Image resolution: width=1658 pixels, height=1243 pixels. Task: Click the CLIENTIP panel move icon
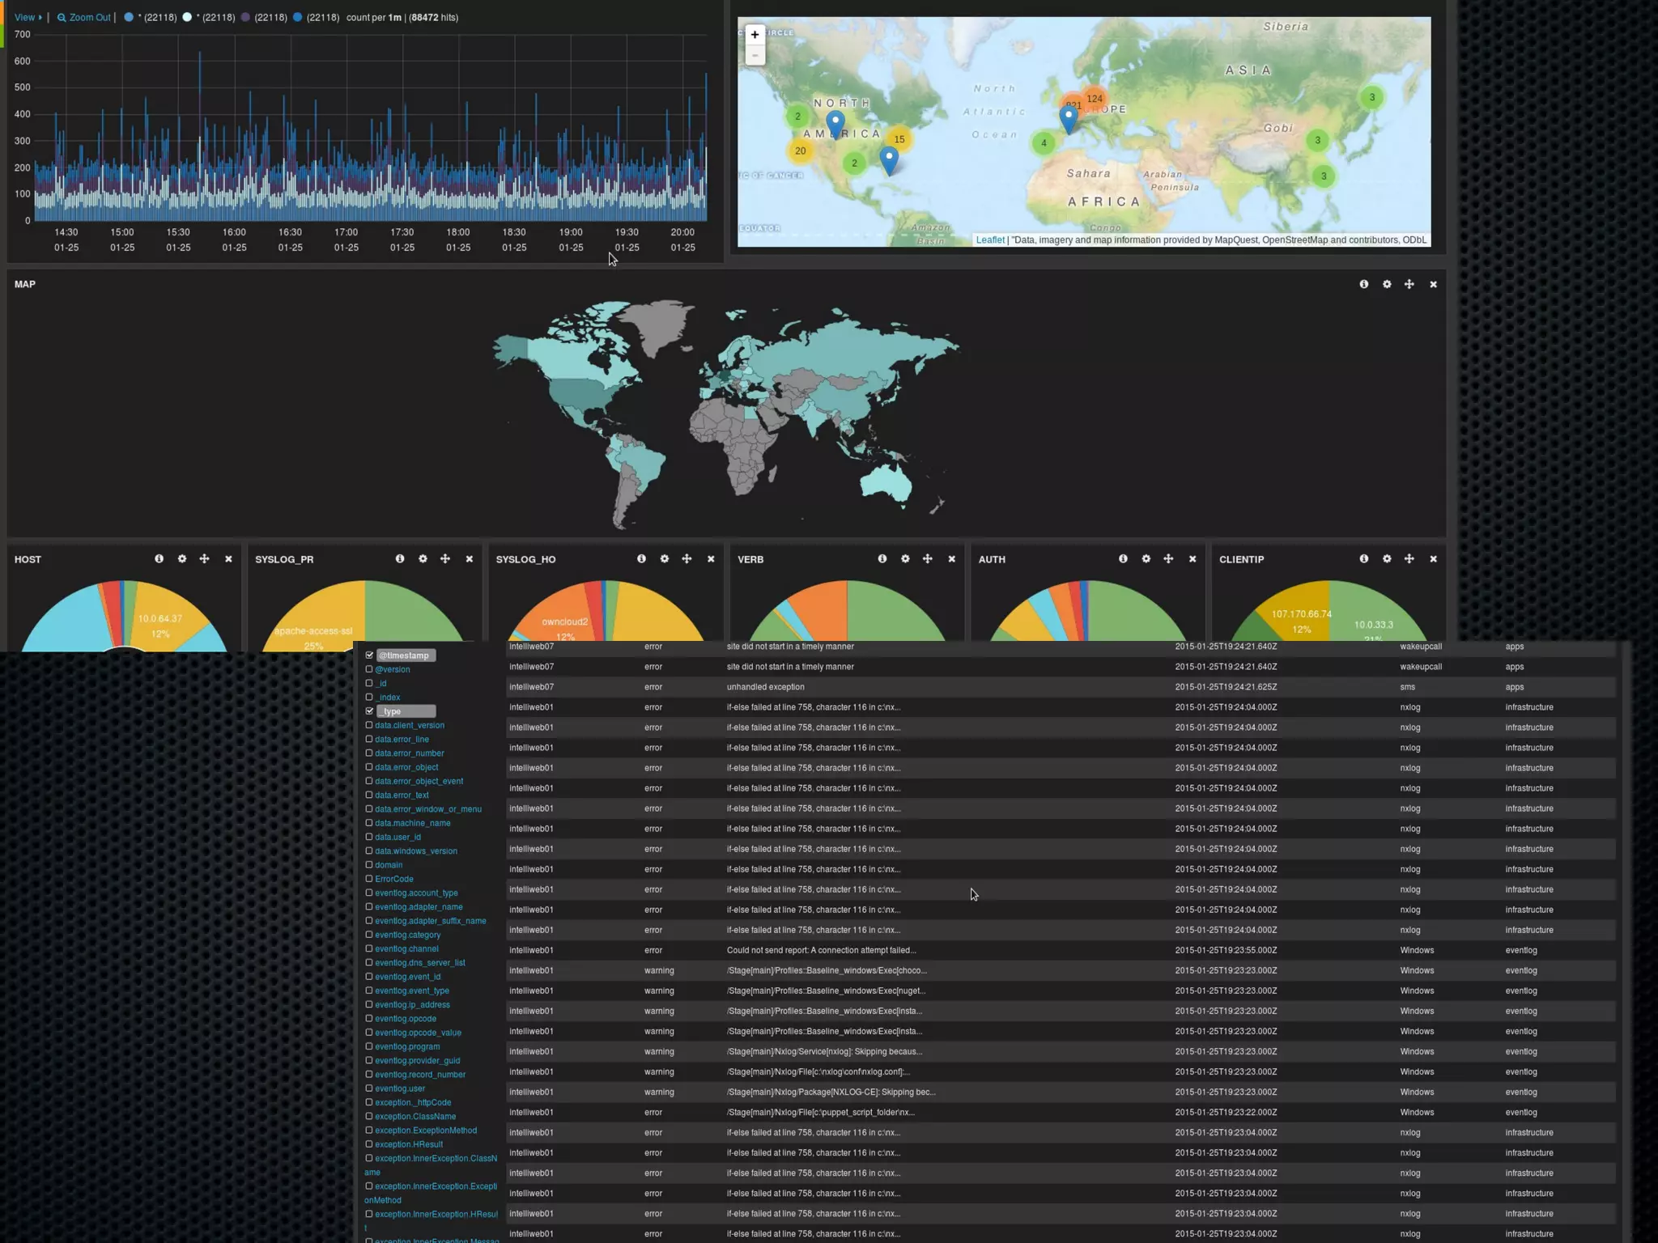1409,559
